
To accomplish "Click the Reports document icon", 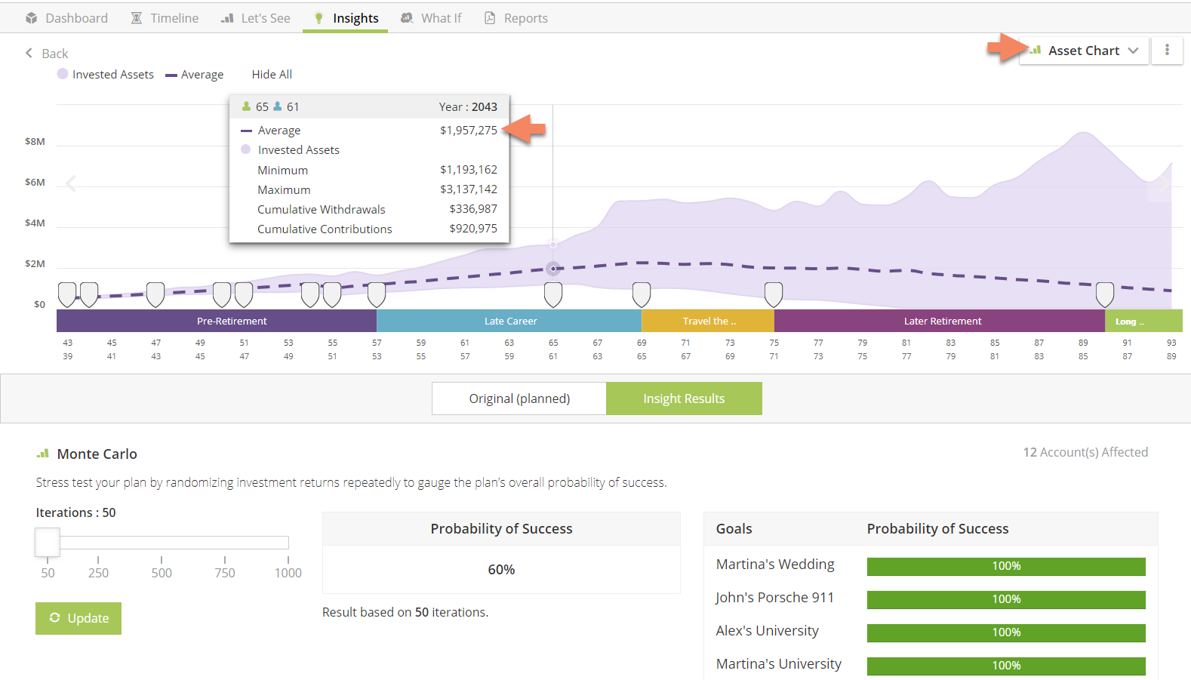I will pyautogui.click(x=490, y=18).
